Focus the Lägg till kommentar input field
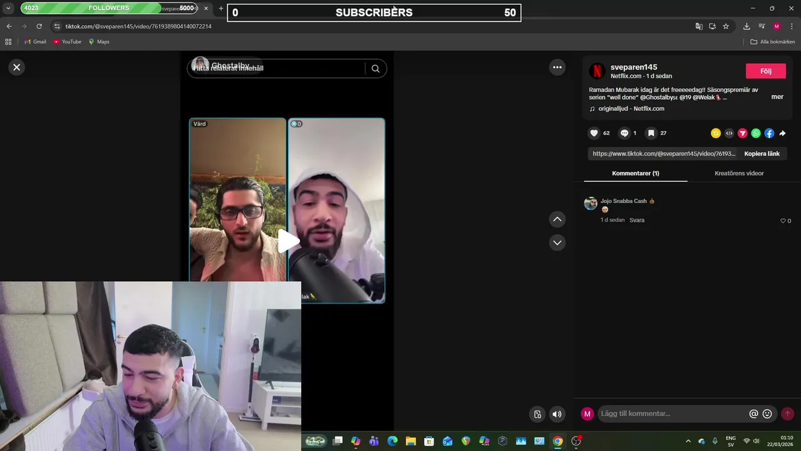 (673, 413)
